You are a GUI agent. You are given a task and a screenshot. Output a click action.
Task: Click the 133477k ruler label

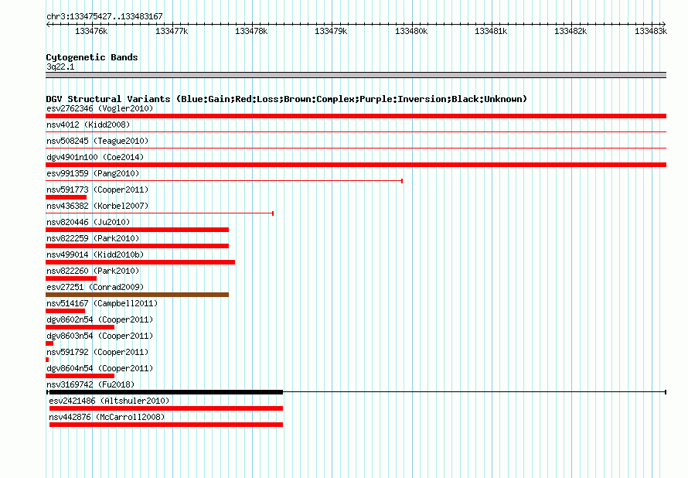tap(172, 31)
